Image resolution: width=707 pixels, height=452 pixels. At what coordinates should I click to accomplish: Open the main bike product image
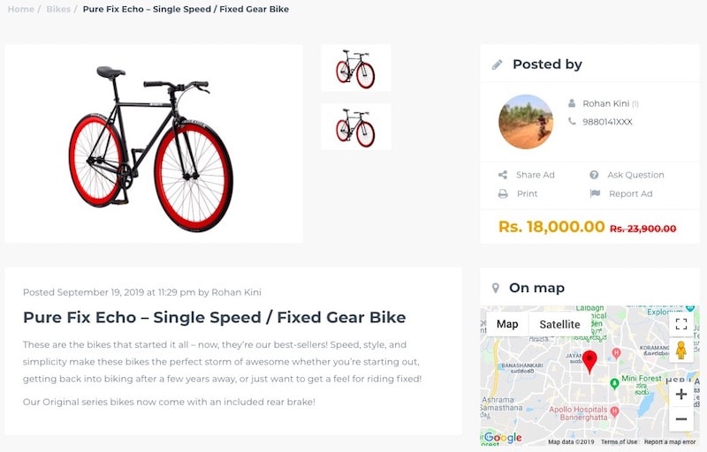tap(154, 144)
